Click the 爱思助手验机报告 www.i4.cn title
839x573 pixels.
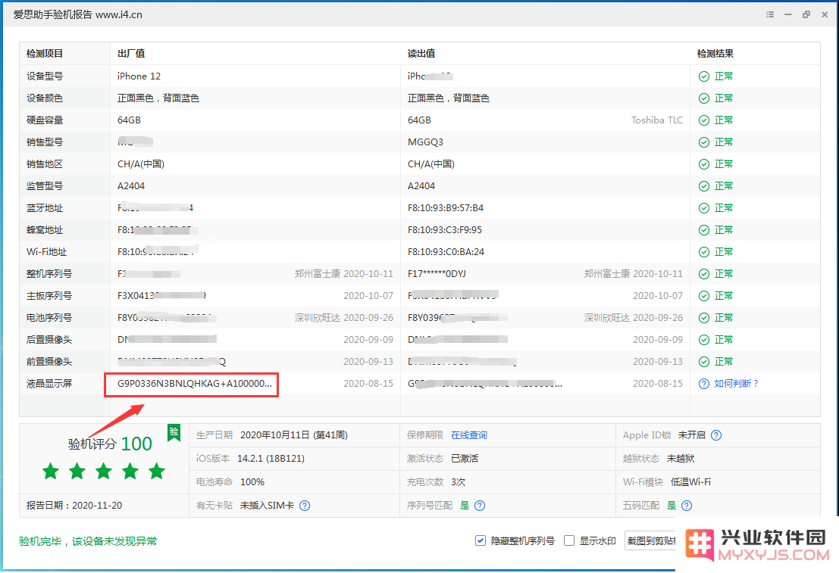[78, 14]
